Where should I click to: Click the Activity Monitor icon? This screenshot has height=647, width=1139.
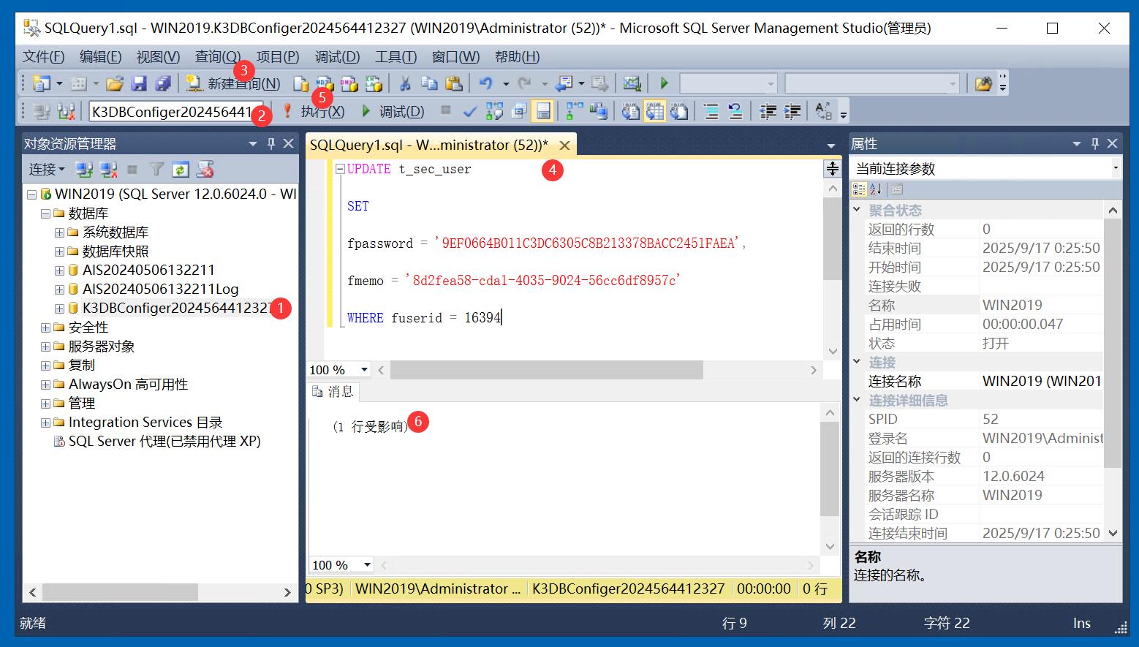coord(632,83)
